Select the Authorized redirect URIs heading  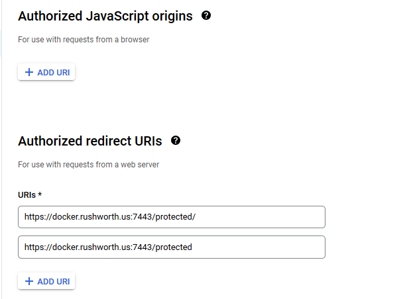point(90,141)
